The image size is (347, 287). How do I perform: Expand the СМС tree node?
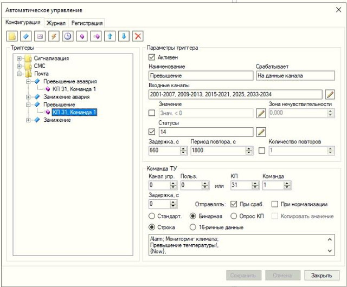(20, 66)
